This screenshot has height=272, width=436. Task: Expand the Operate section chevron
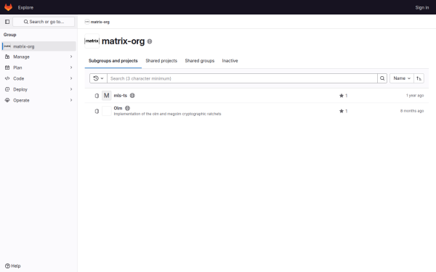(71, 100)
